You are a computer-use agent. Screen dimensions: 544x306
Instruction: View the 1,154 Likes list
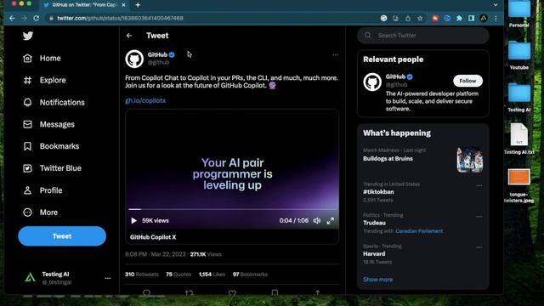[x=212, y=275]
